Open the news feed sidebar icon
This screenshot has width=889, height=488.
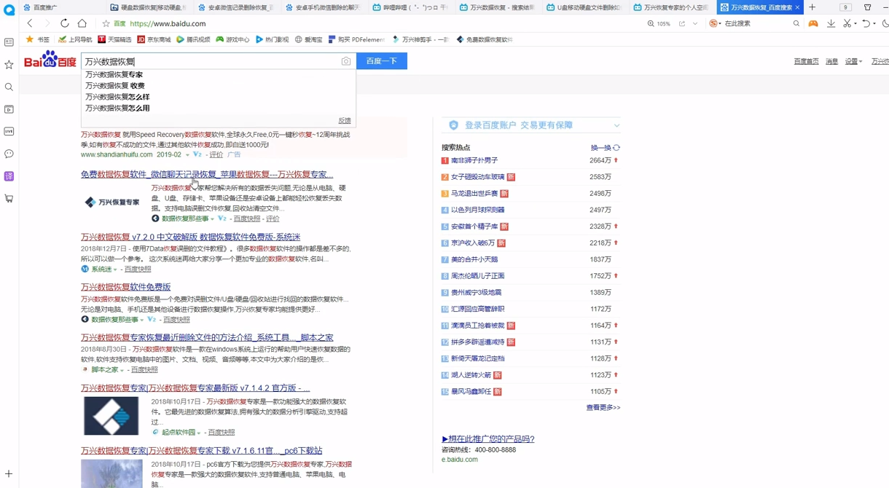tap(9, 42)
